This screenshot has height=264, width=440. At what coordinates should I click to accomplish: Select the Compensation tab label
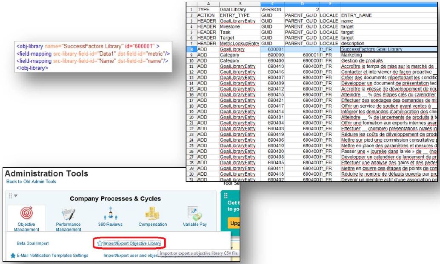point(153,224)
